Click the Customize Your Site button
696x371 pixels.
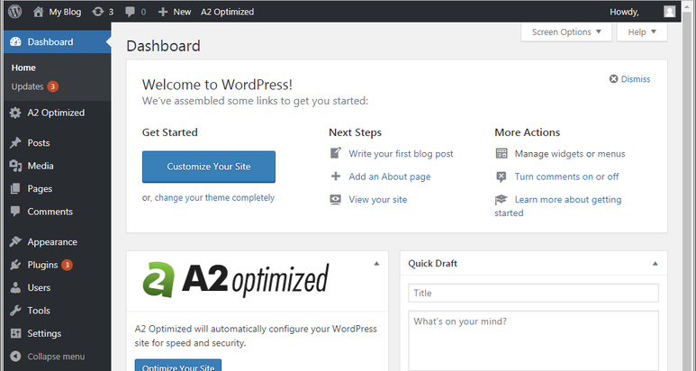(209, 167)
